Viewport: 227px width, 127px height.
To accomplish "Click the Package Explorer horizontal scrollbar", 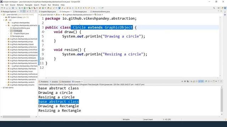I will coord(16,117).
